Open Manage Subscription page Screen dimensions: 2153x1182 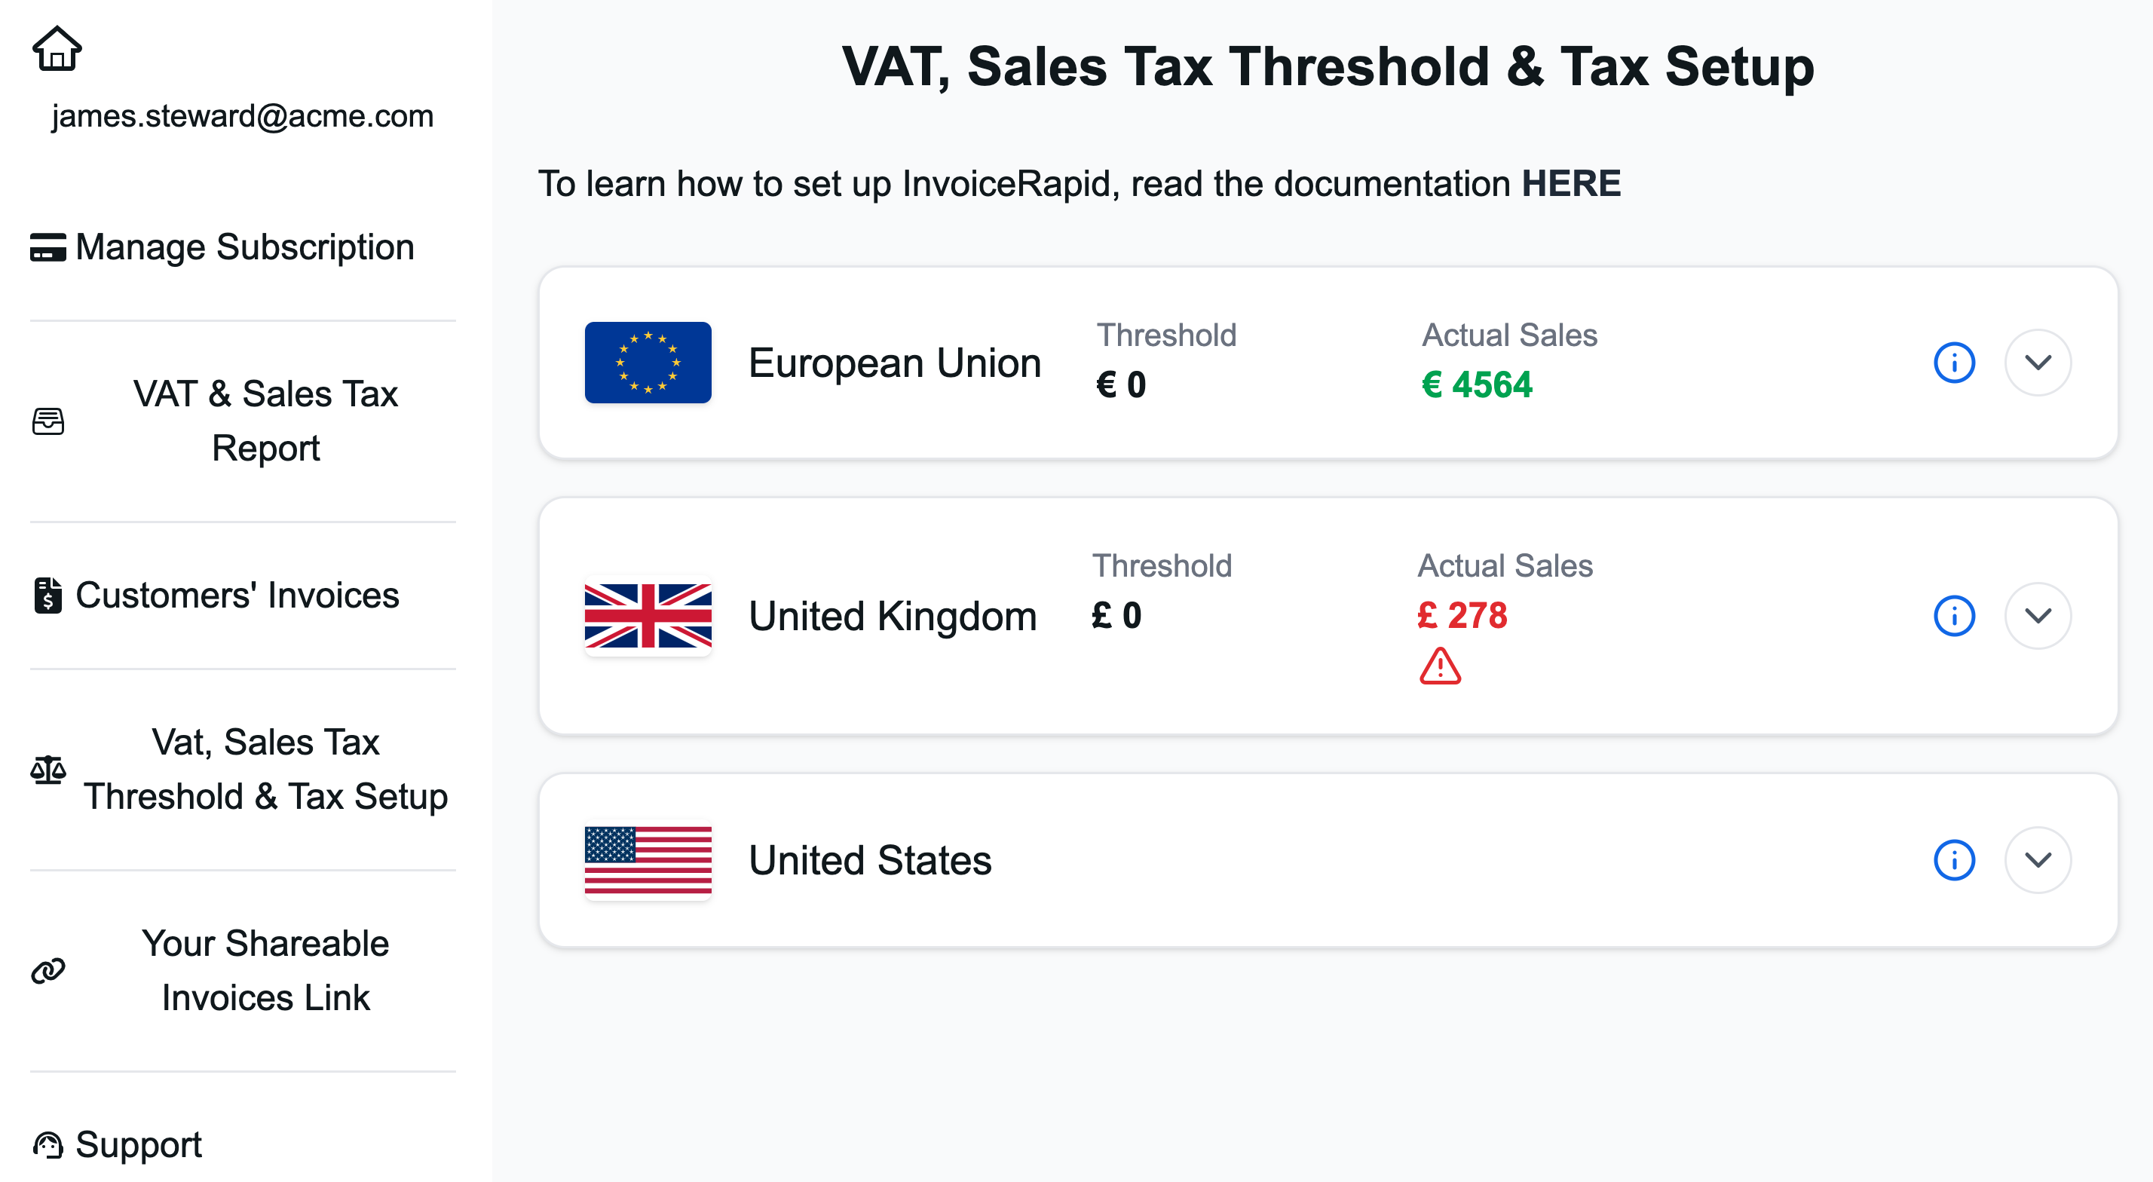[244, 247]
